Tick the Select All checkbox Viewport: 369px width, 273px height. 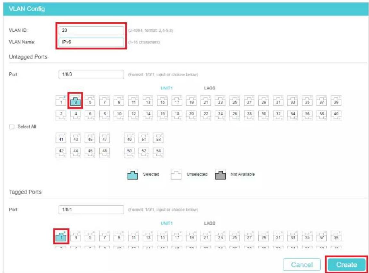pyautogui.click(x=12, y=127)
